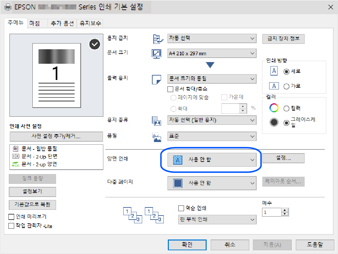Click the 급지 장치 정보 button
Image resolution: width=338 pixels, height=254 pixels.
point(283,38)
